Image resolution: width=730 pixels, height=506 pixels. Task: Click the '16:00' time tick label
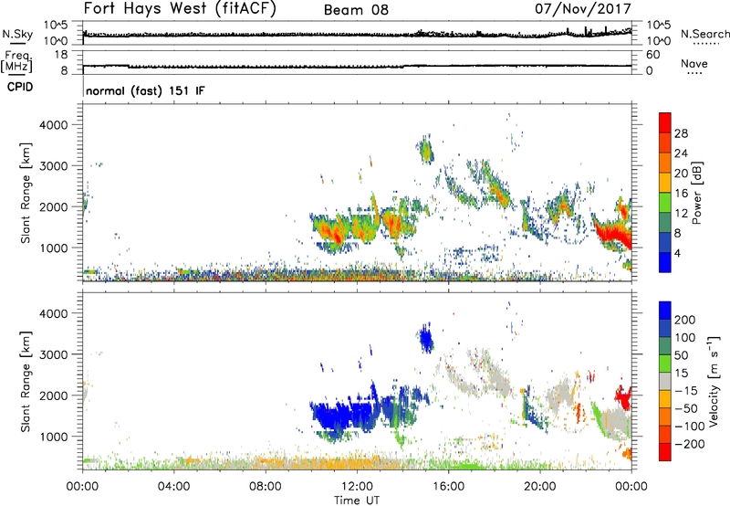(x=448, y=487)
